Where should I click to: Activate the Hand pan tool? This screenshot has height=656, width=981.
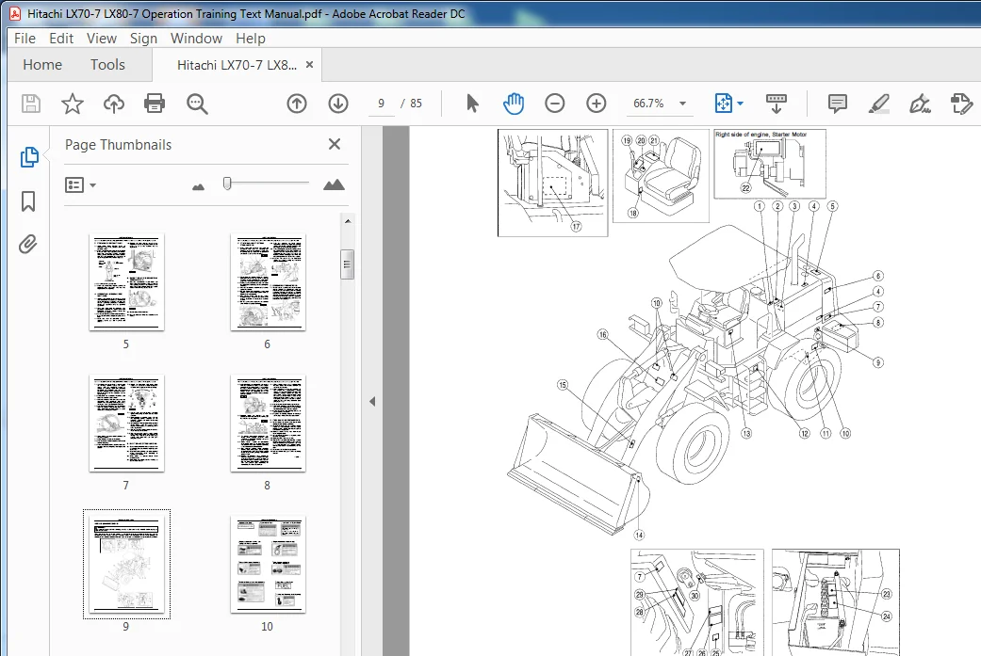pos(513,104)
